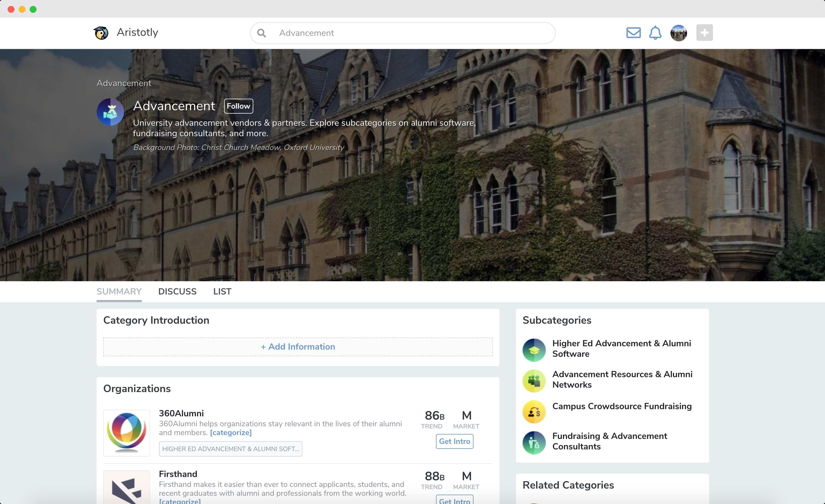Click the Organizations heading
This screenshot has height=504, width=825.
point(137,388)
